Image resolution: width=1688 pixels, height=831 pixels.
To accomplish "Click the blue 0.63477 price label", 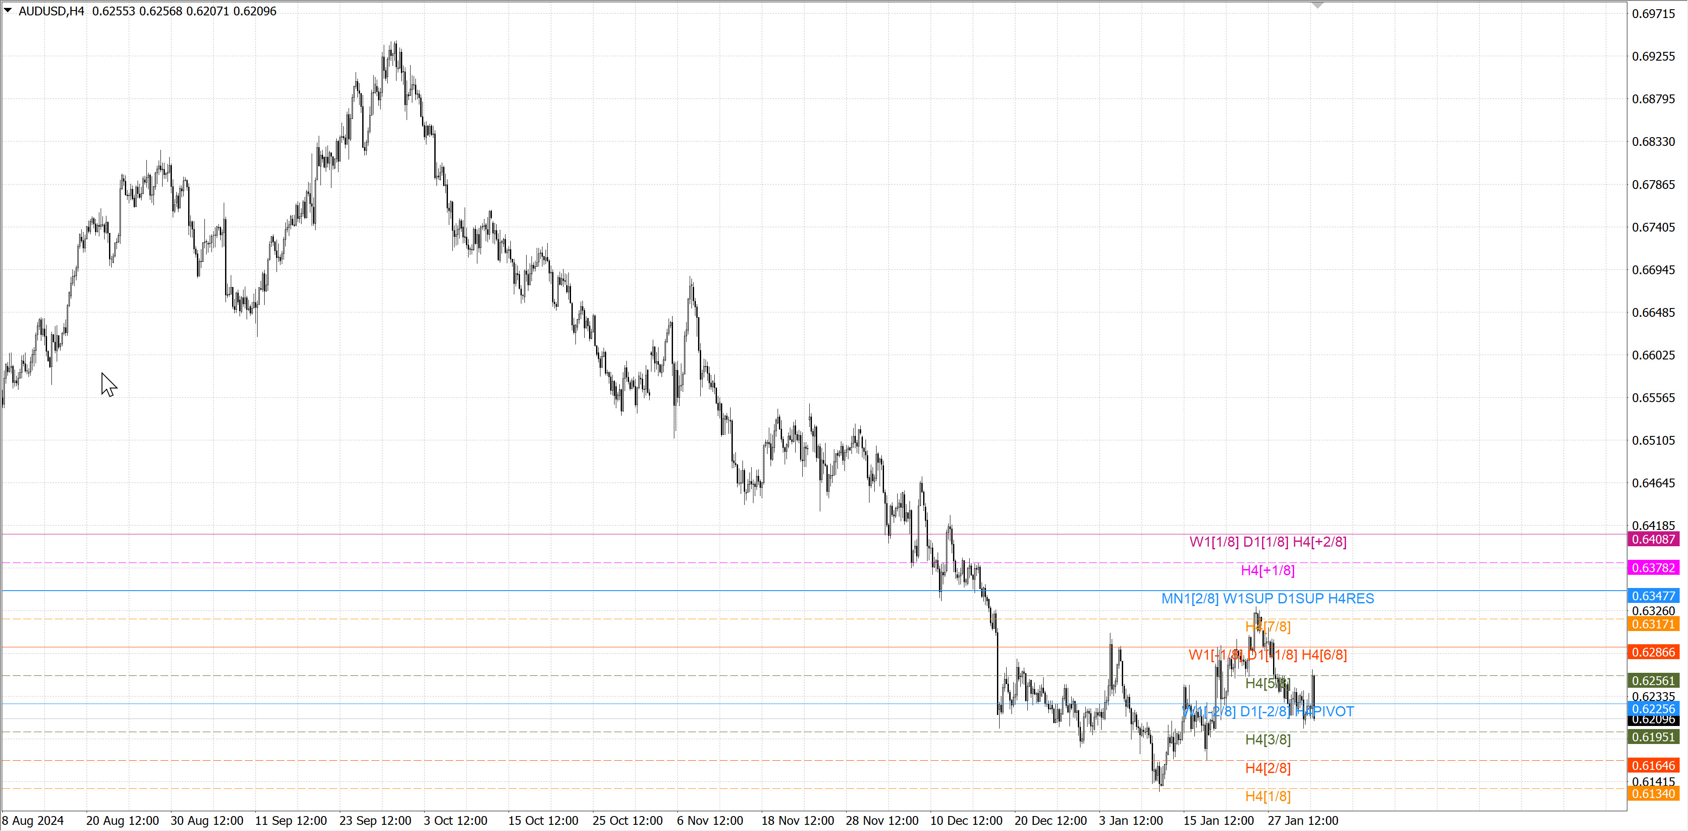I will click(x=1653, y=596).
